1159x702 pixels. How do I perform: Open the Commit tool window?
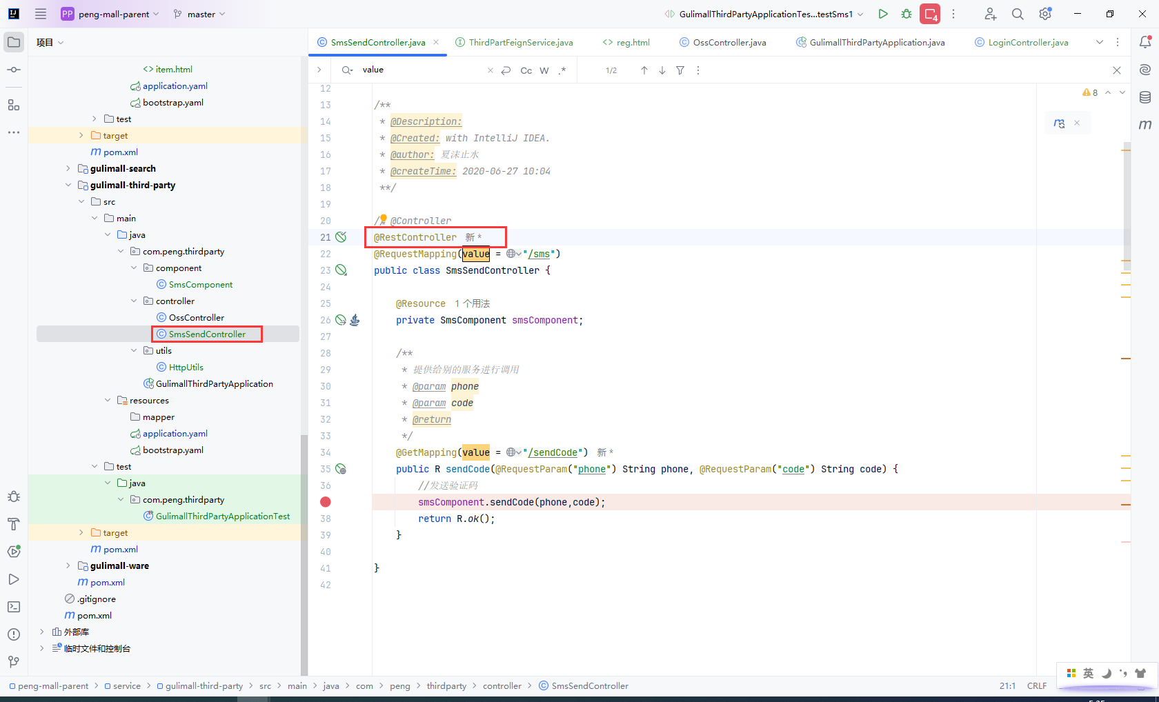coord(14,70)
